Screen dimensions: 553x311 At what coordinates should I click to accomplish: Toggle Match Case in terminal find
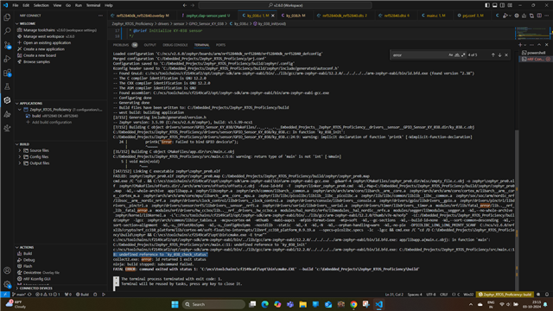[x=451, y=55]
